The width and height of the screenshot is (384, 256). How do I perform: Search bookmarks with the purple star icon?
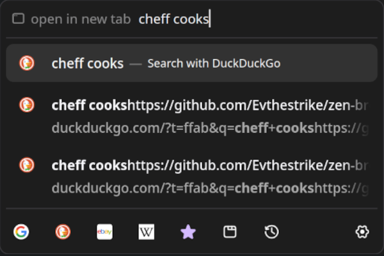tap(188, 232)
